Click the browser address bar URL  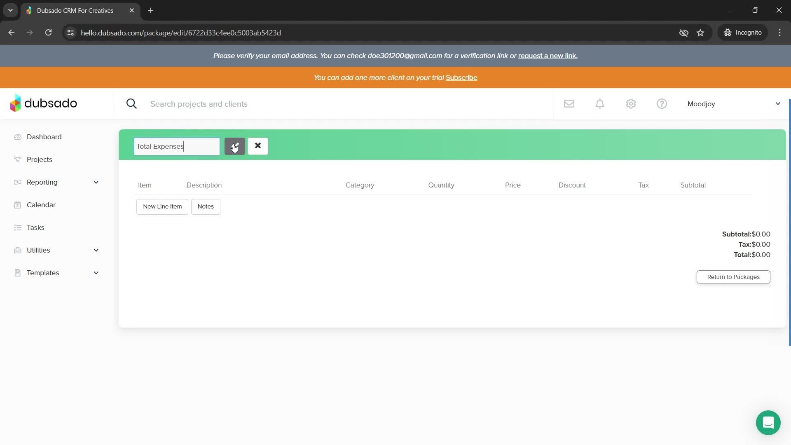pyautogui.click(x=181, y=33)
